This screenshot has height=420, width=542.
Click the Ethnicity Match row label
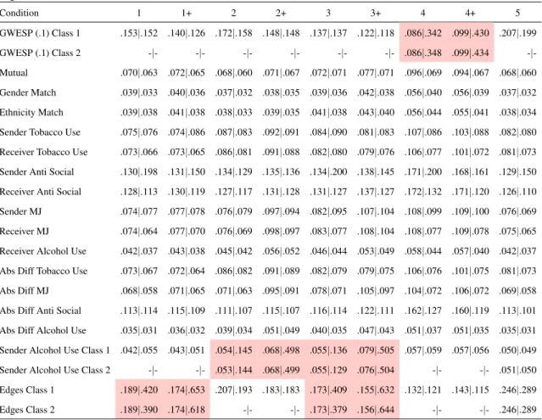(31, 112)
